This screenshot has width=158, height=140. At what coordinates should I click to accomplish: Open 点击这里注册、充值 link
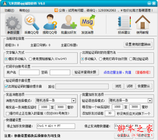117,72
